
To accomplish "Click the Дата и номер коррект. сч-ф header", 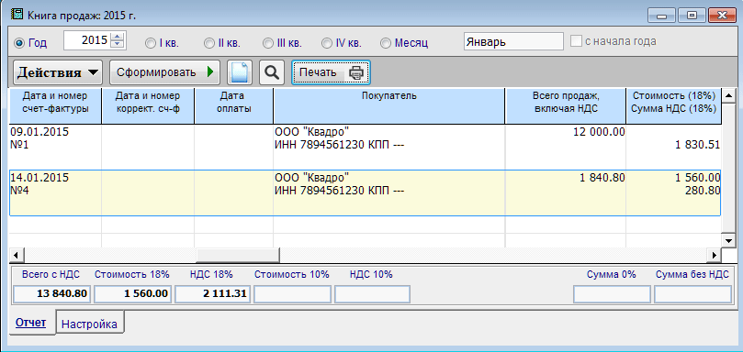I will 148,106.
